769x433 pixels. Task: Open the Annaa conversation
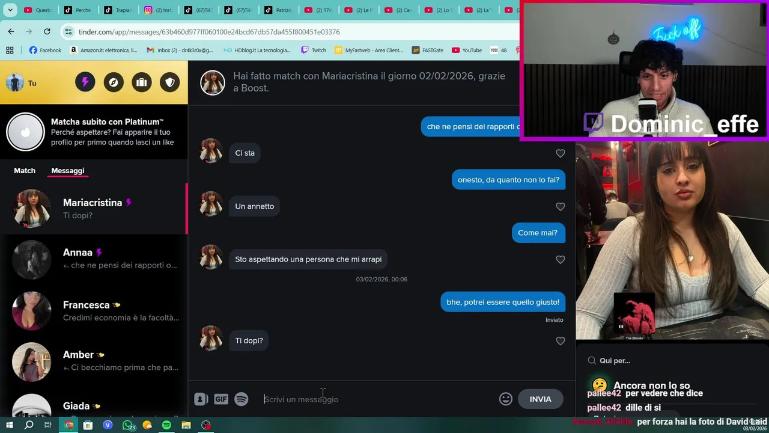click(94, 259)
